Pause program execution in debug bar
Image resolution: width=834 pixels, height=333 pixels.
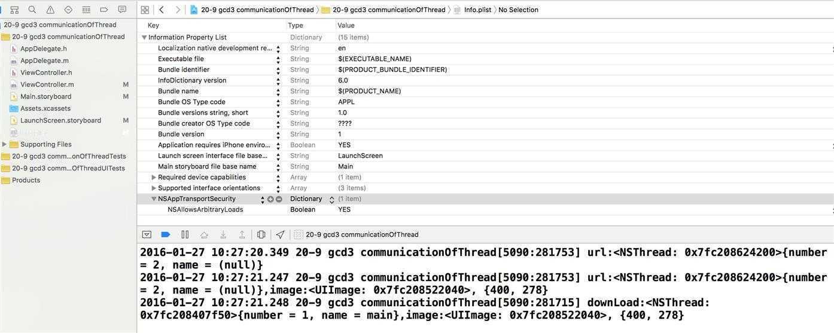tap(185, 234)
